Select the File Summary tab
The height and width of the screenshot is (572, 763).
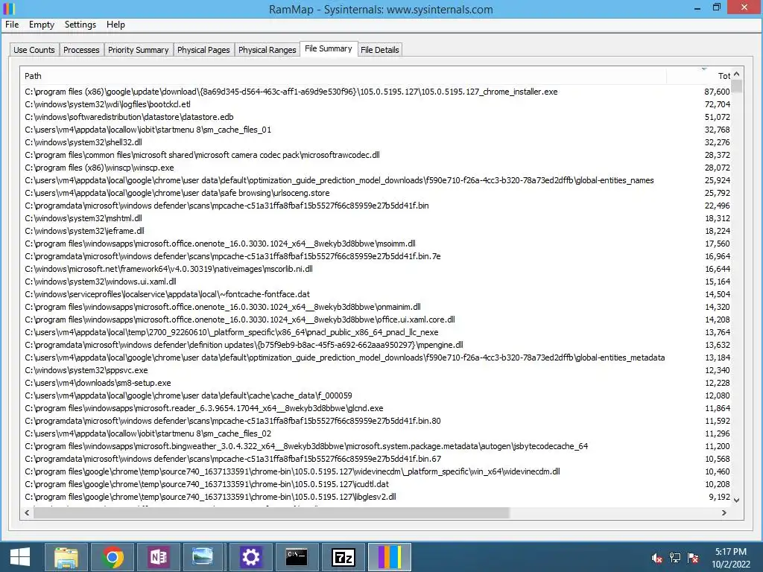[329, 48]
